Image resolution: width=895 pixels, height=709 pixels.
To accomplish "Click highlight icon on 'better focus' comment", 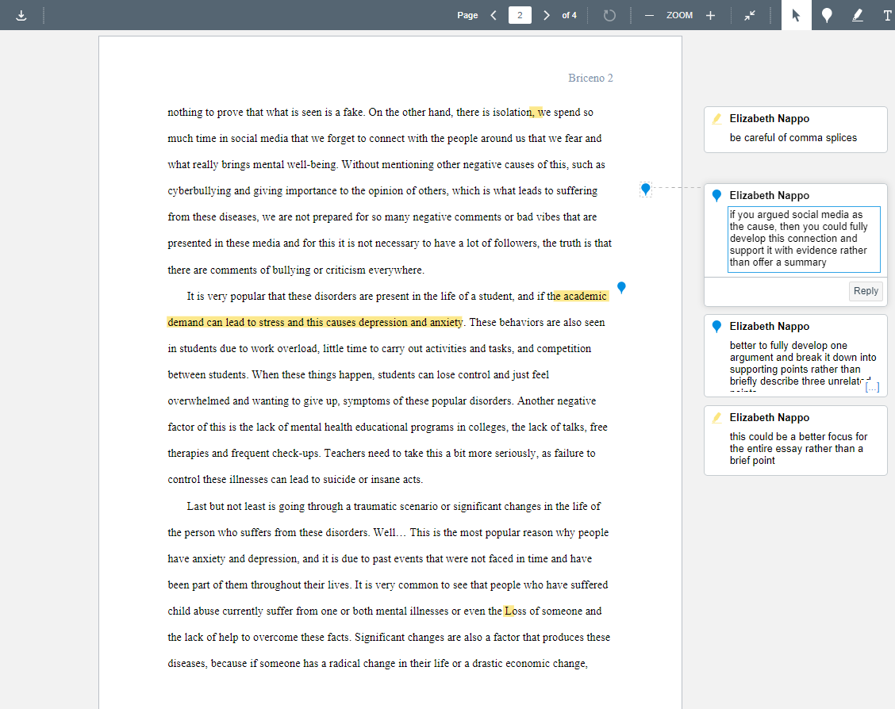I will pos(717,417).
